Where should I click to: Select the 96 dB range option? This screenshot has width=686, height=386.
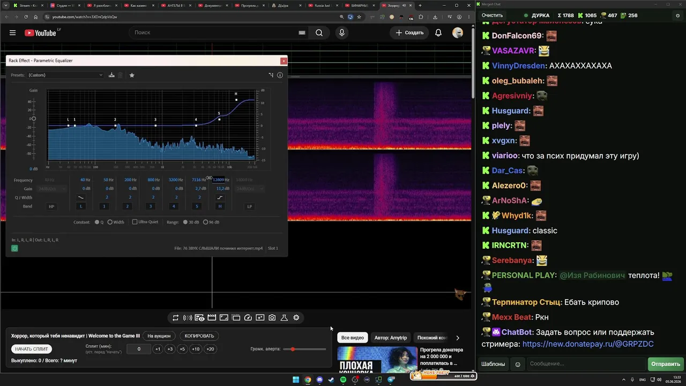point(205,222)
